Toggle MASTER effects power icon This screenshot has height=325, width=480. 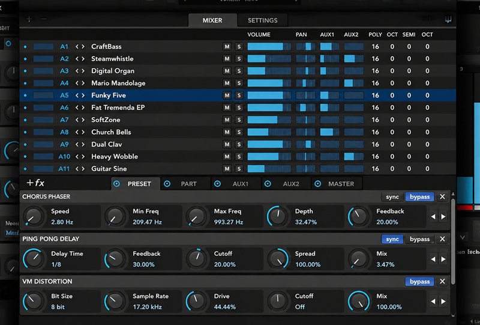point(318,184)
